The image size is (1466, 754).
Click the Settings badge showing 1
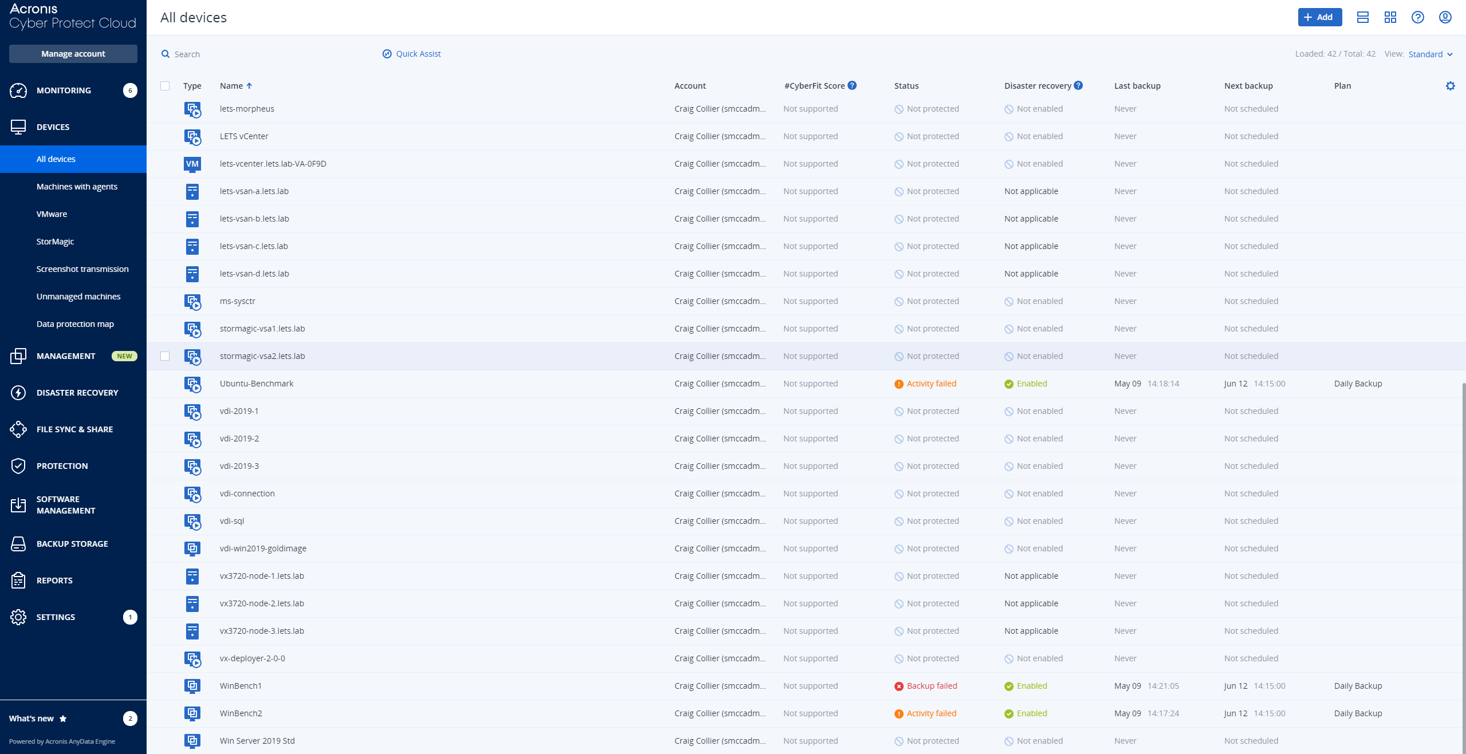pos(130,617)
